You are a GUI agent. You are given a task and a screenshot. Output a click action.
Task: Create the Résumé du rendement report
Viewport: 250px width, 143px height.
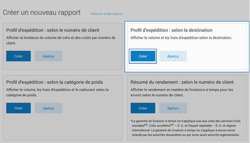click(143, 108)
